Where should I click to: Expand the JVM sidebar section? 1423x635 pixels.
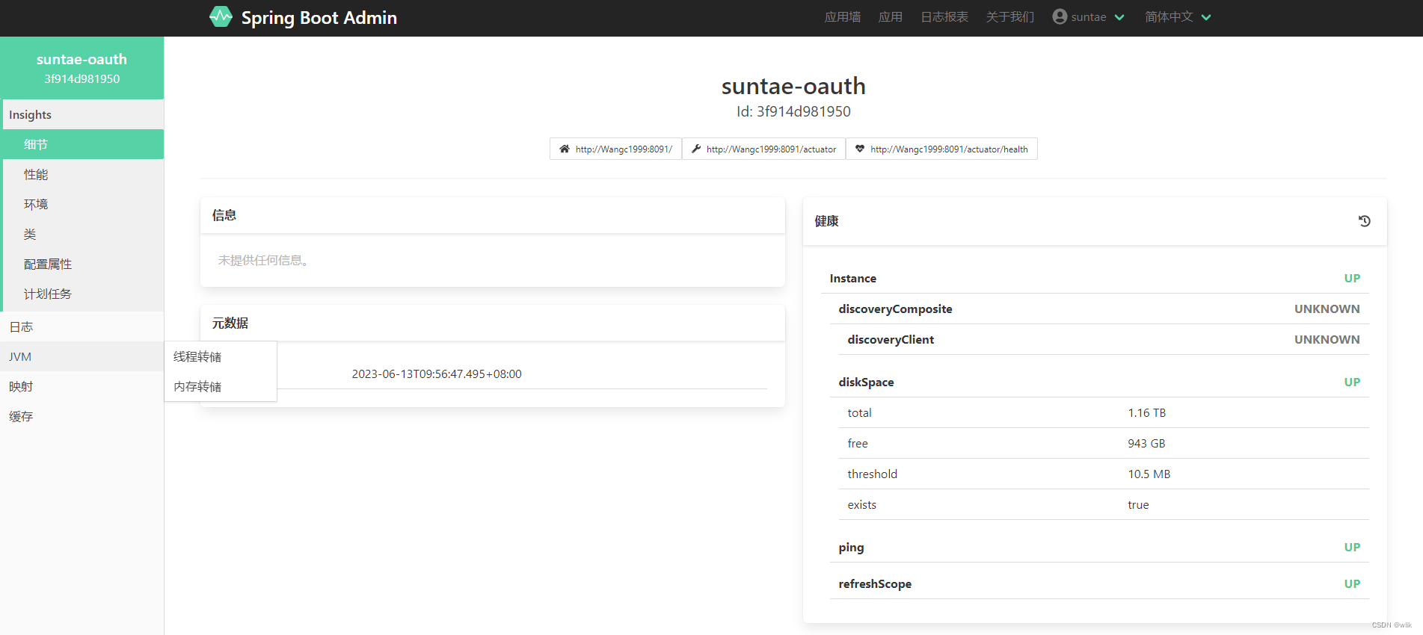click(x=82, y=356)
